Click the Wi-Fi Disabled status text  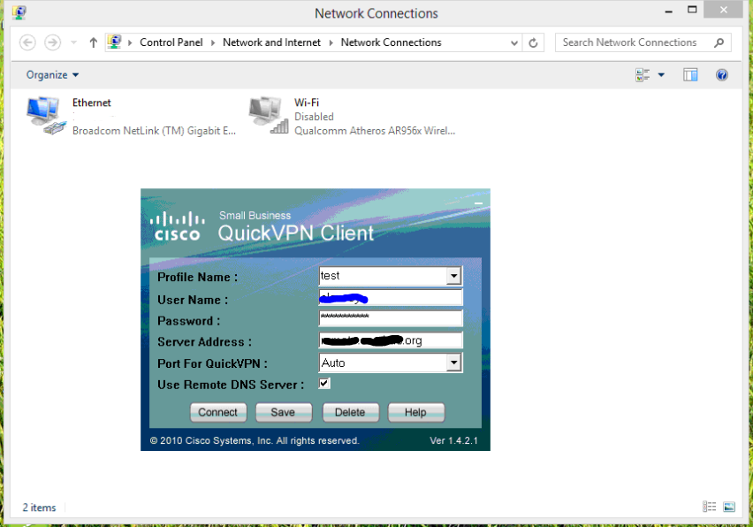click(314, 117)
